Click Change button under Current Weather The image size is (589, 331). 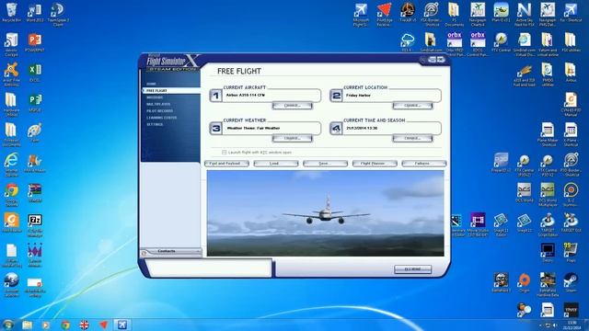point(293,139)
